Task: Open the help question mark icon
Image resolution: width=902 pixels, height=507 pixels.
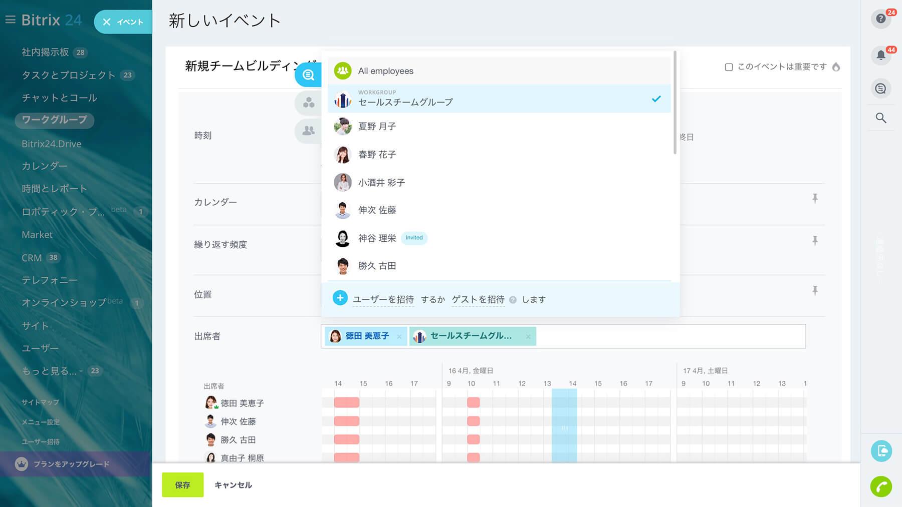Action: coord(880,19)
